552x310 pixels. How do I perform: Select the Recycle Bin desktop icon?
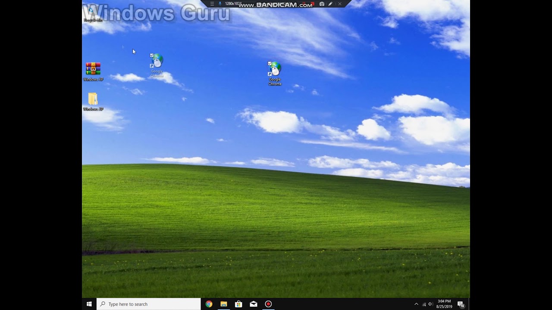coord(93,13)
